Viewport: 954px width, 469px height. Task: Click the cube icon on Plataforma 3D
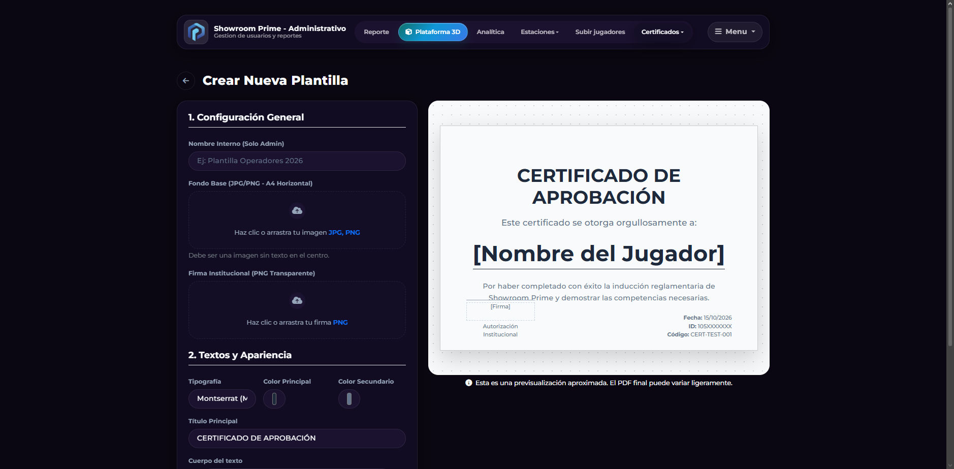pyautogui.click(x=408, y=32)
